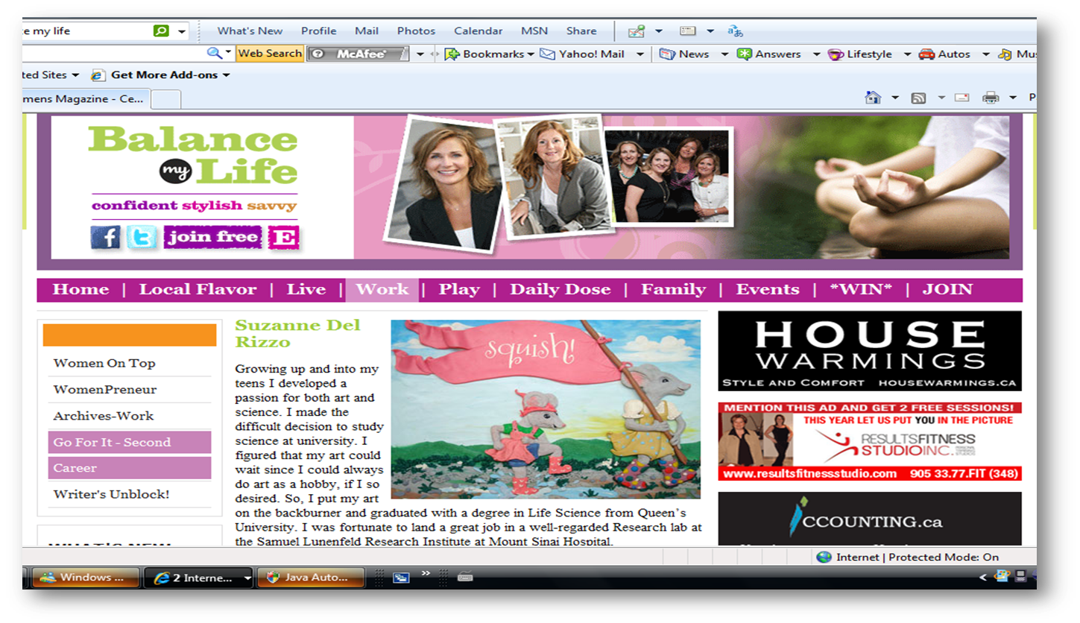Click the Read Mail envelope icon
Image resolution: width=1080 pixels, height=623 pixels.
point(962,97)
